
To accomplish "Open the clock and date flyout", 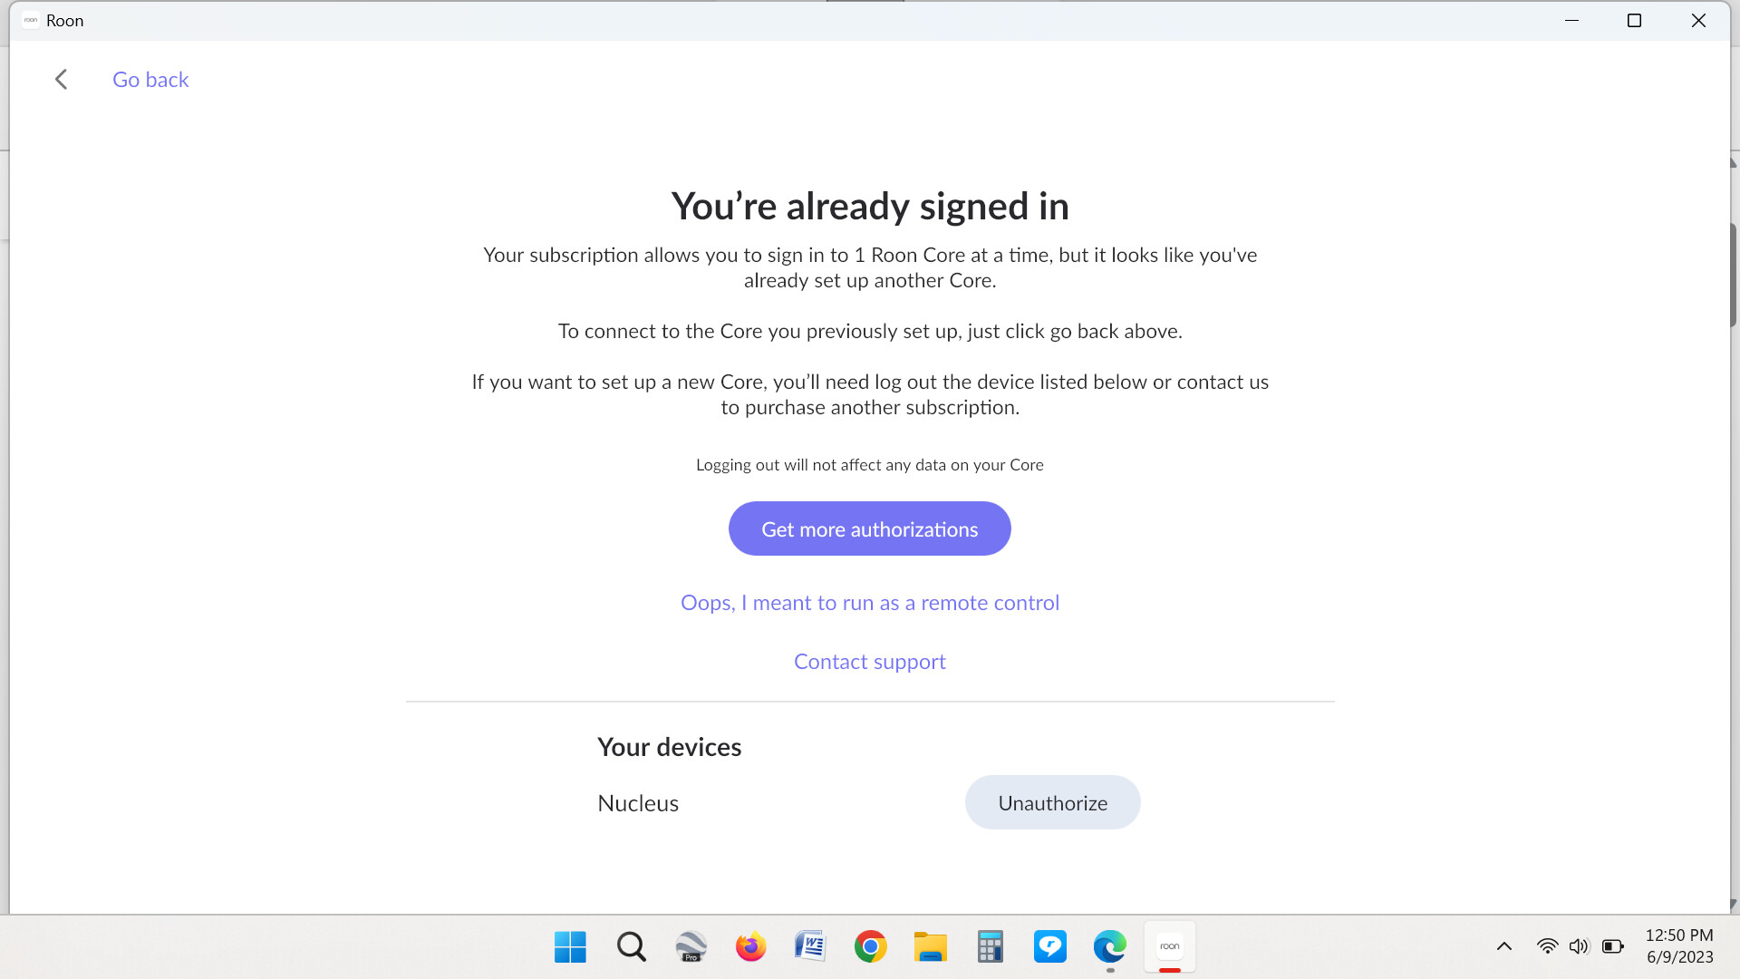I will [x=1679, y=946].
